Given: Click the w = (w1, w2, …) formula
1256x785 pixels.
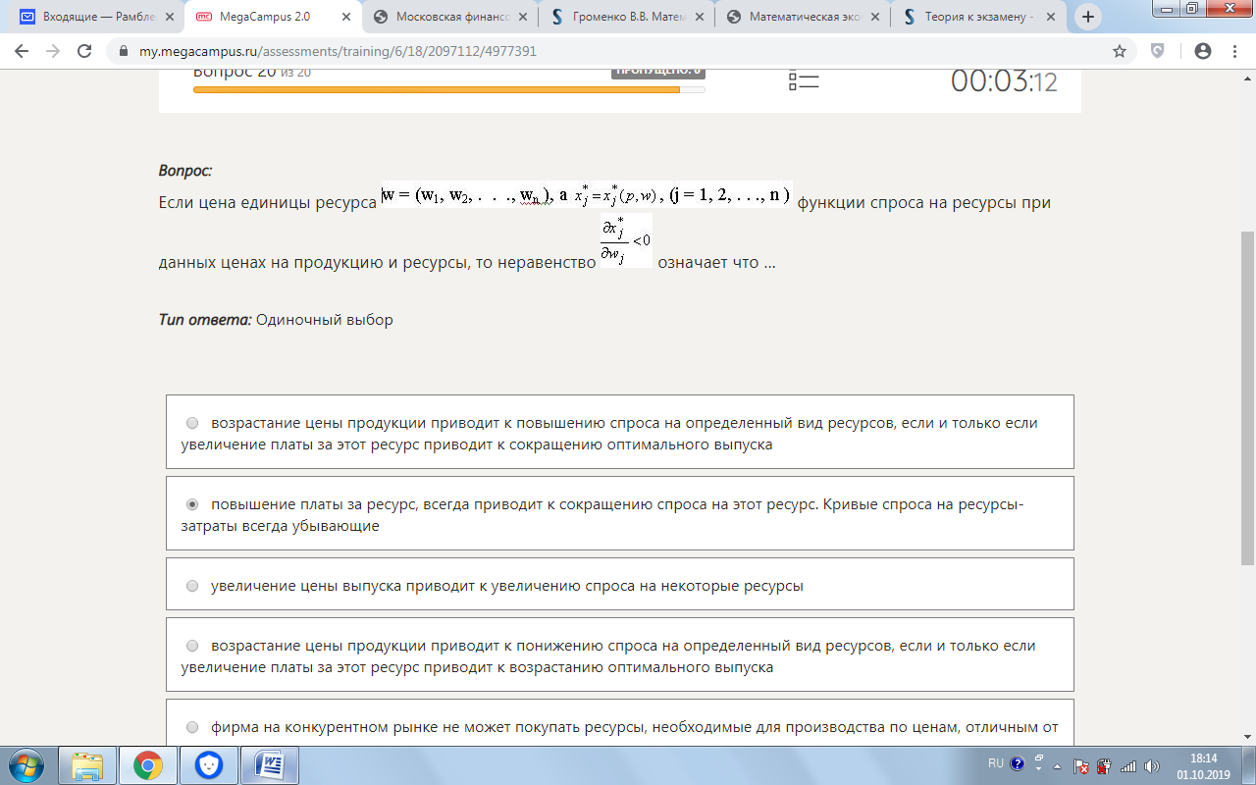Looking at the screenshot, I should click(586, 195).
